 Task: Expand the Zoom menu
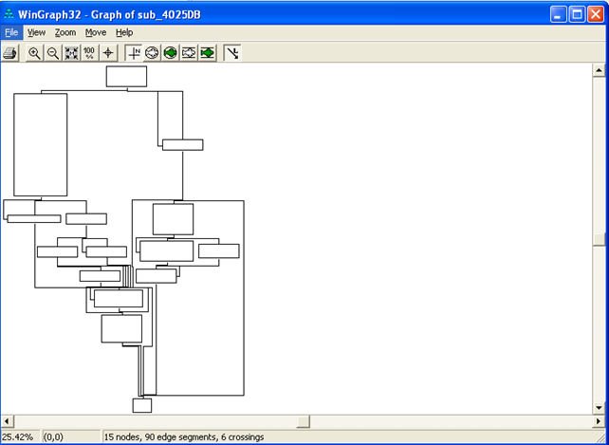point(65,32)
